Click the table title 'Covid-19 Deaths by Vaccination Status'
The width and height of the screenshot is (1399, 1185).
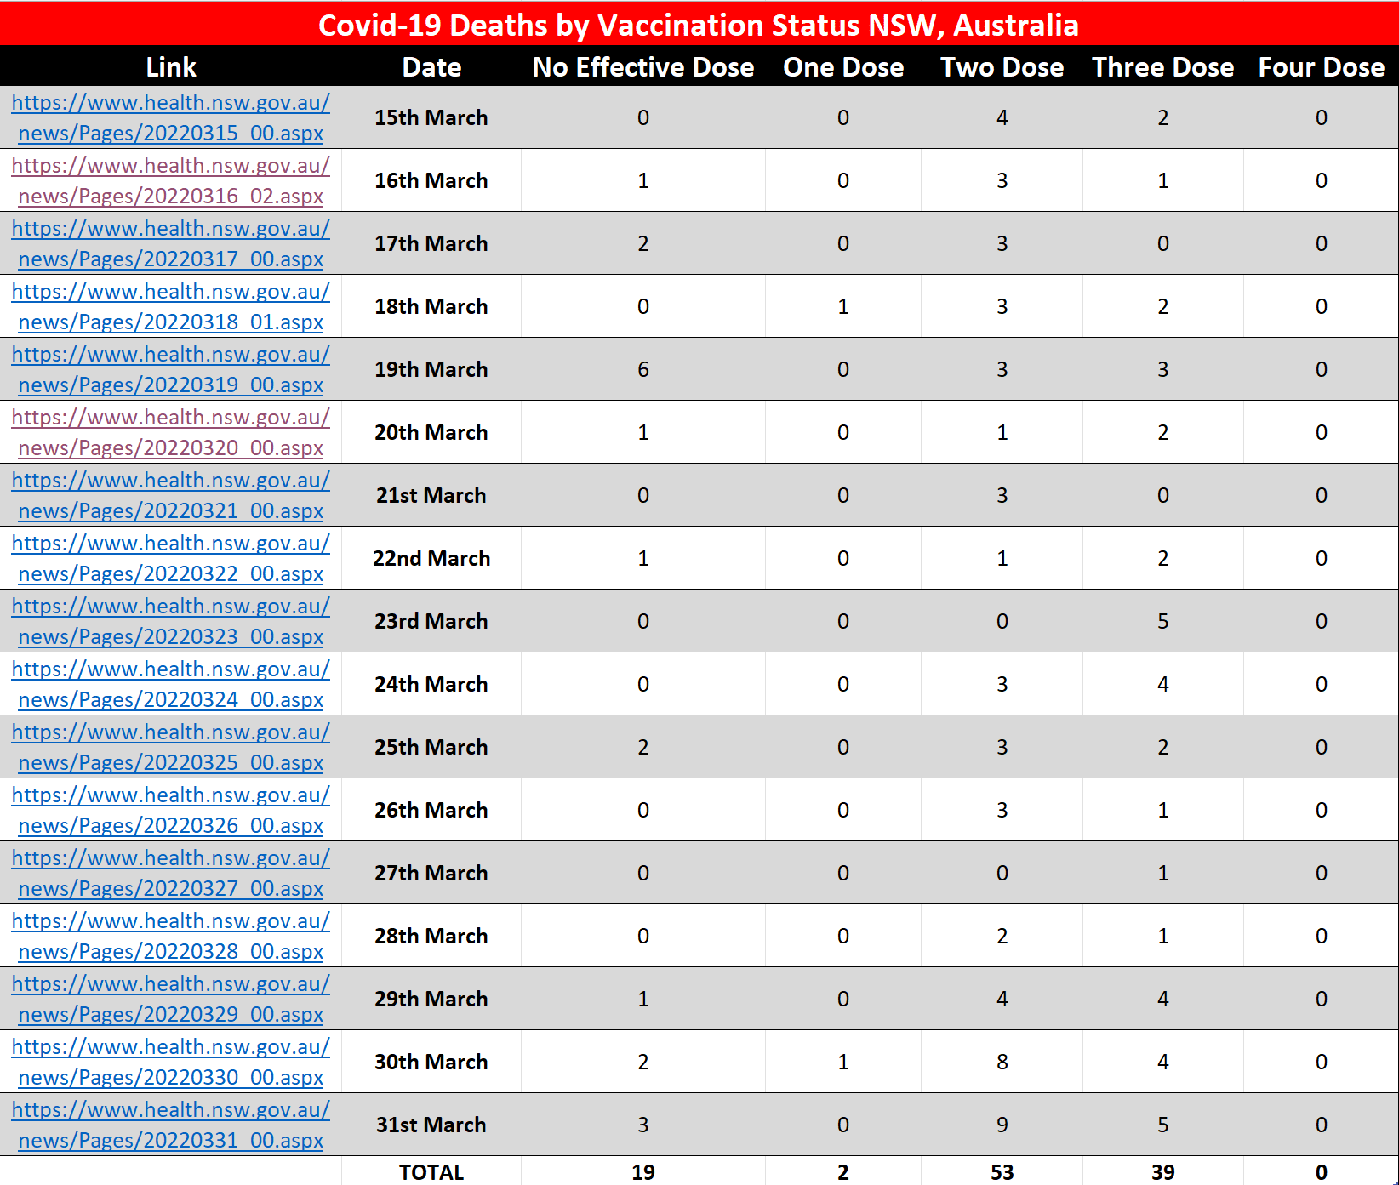coord(590,25)
